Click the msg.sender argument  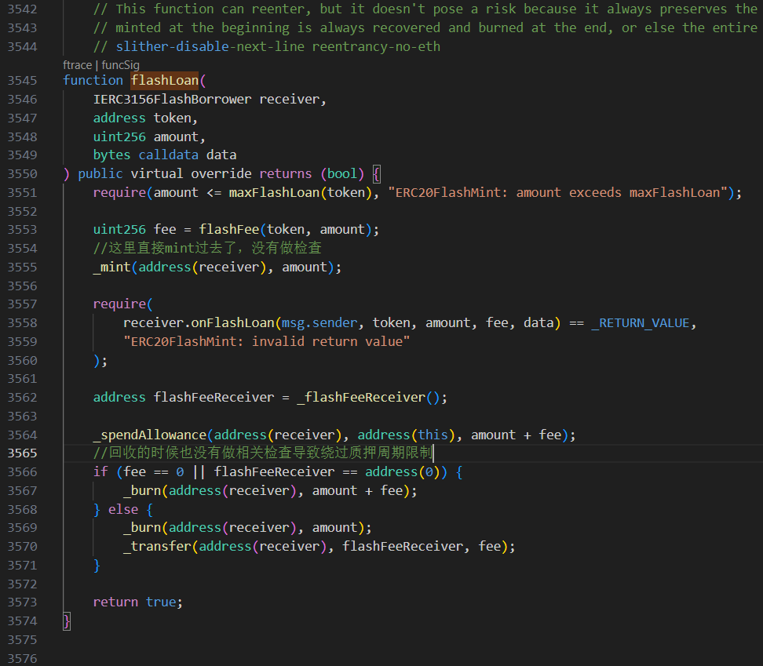(319, 322)
